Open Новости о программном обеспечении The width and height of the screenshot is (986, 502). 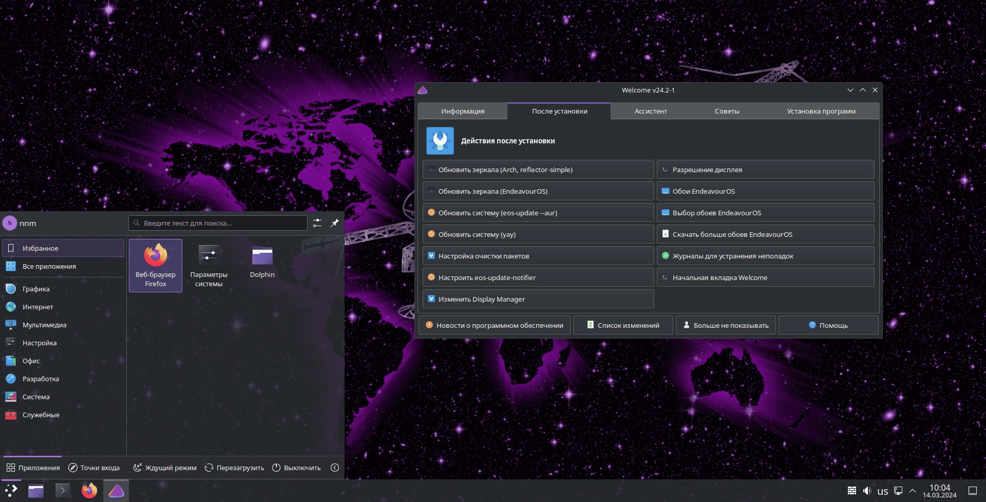[x=495, y=325]
